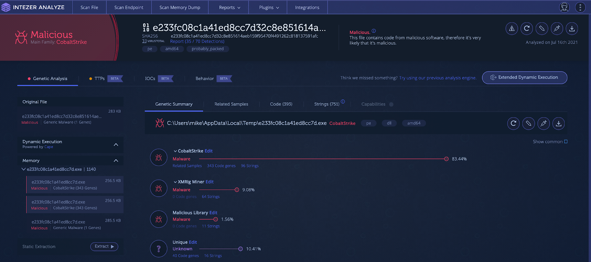The image size is (591, 262).
Task: Expand the Plugins dropdown
Action: point(269,7)
